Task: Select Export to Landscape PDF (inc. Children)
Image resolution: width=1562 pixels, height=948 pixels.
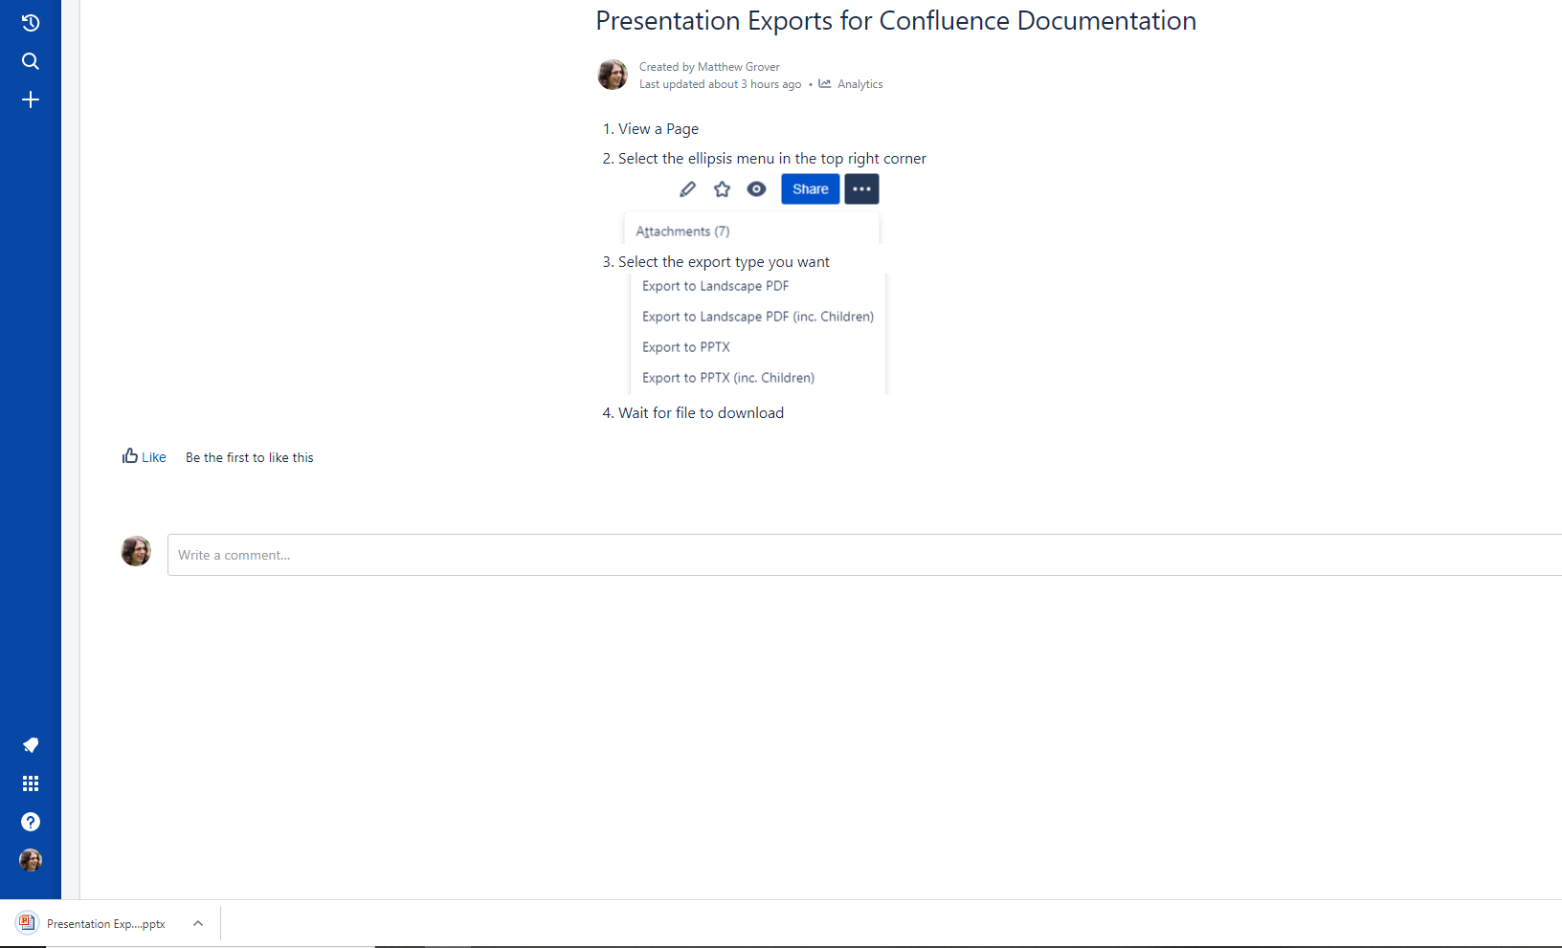Action: coord(758,317)
